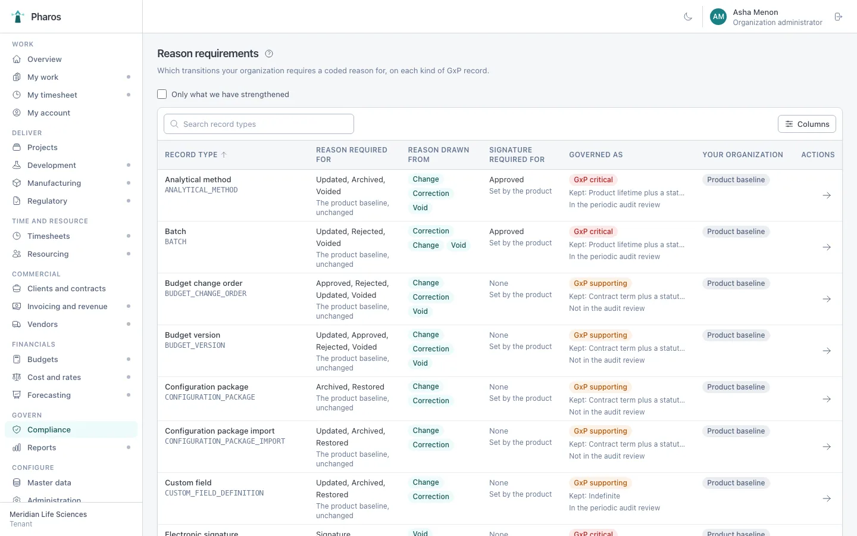Open Master data in the sidebar
This screenshot has height=536, width=857.
pos(71,482)
